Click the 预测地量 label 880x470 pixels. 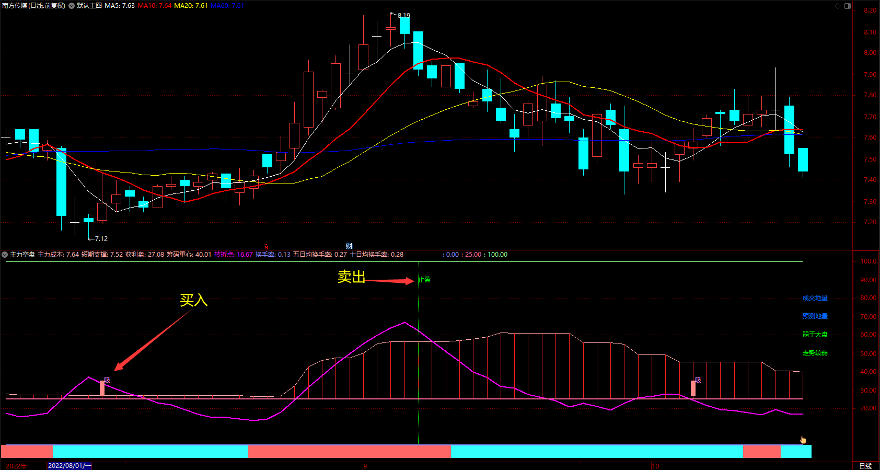(815, 316)
